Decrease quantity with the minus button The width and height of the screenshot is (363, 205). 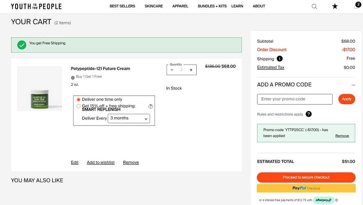point(172,70)
